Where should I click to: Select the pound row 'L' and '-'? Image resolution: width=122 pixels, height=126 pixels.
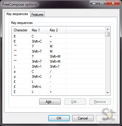tap(59, 82)
